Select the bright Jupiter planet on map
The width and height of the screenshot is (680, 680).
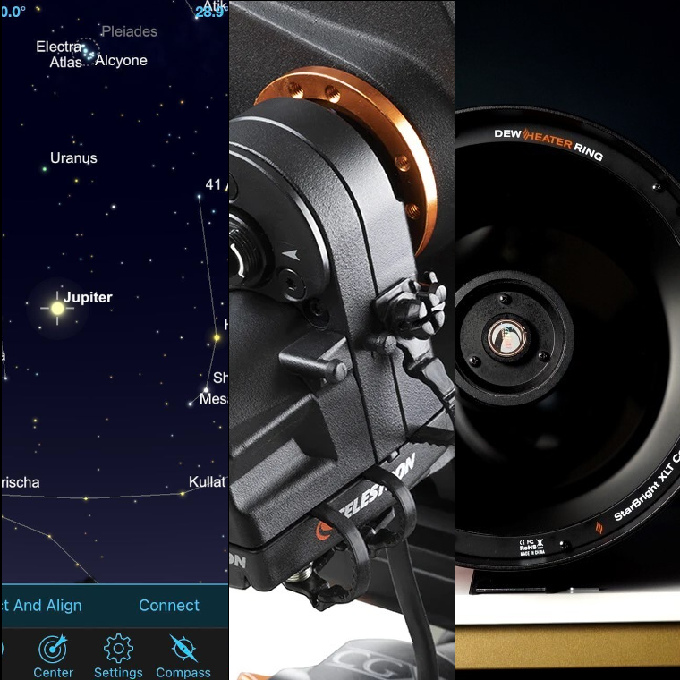pos(58,308)
